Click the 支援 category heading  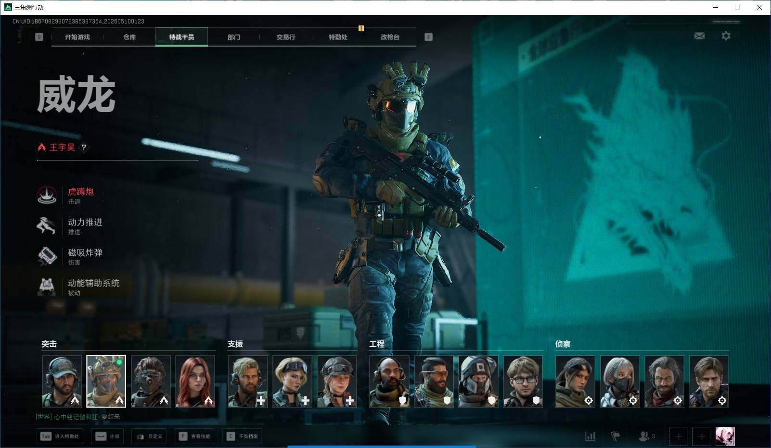(235, 344)
